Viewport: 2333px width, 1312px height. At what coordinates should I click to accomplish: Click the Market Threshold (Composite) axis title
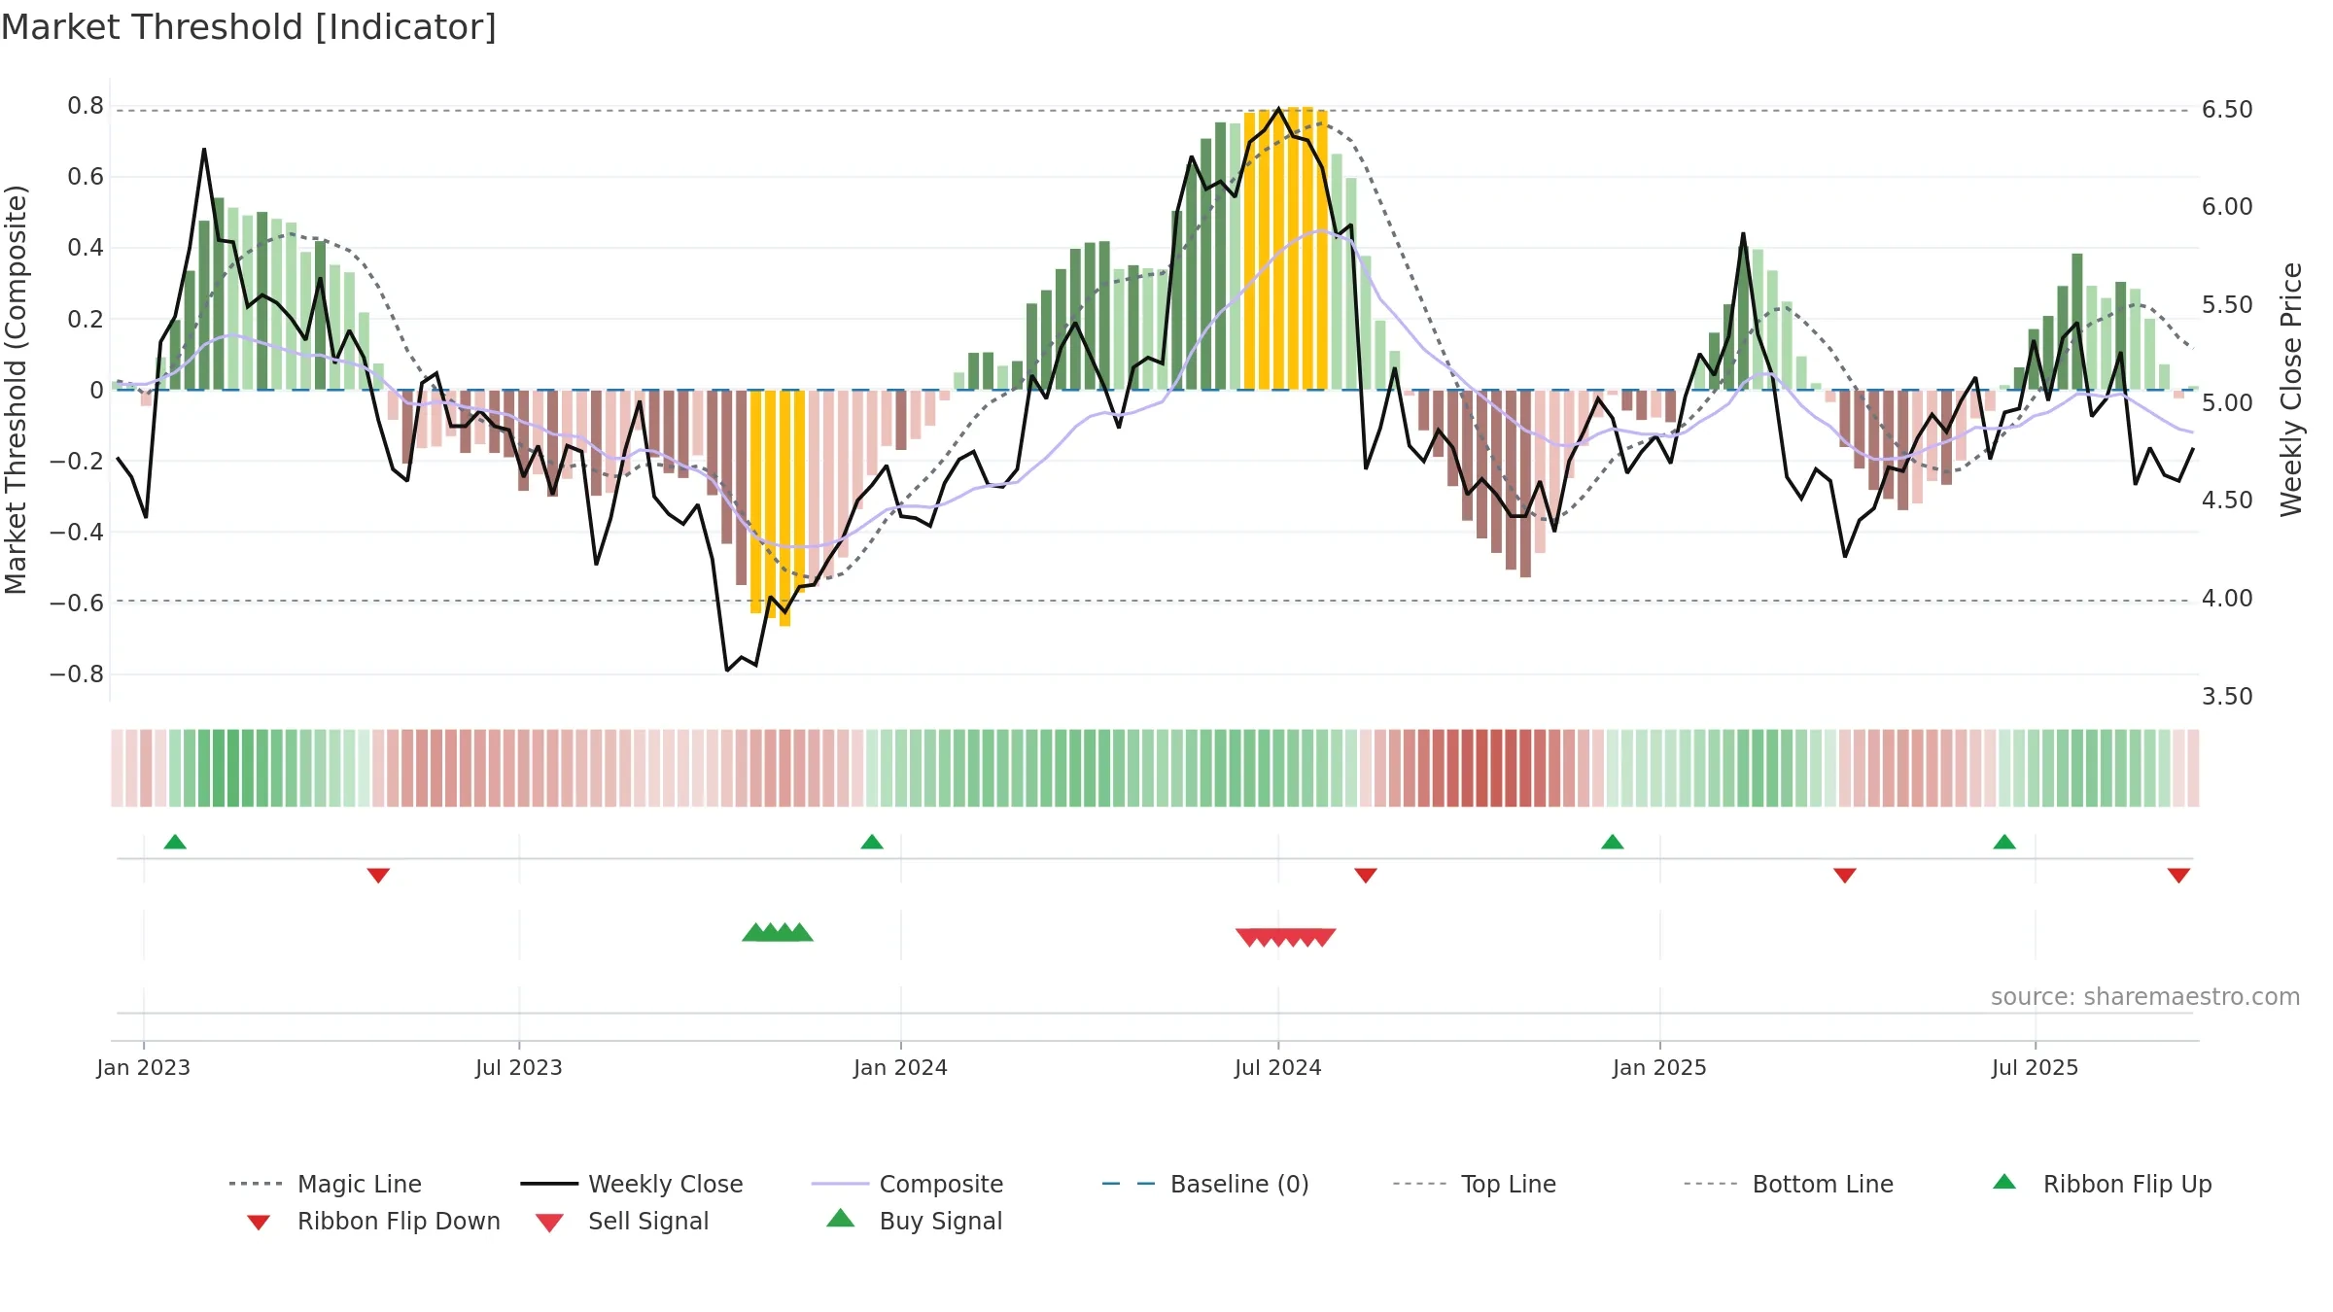point(16,389)
